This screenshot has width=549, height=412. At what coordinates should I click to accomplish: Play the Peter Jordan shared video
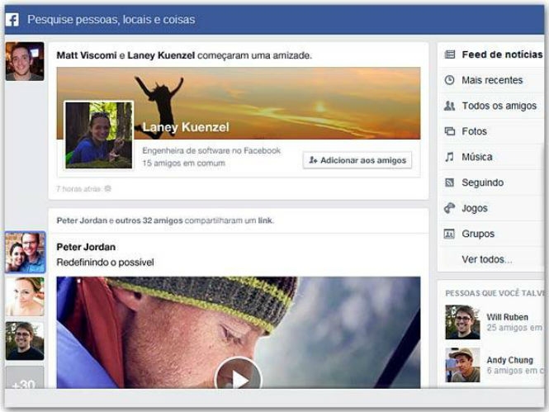pos(239,378)
